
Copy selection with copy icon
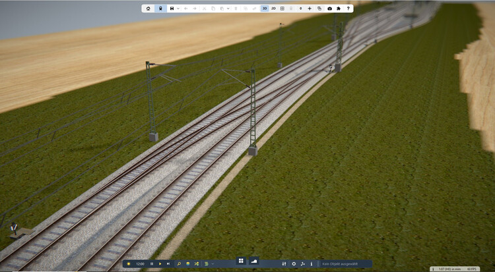(x=213, y=9)
